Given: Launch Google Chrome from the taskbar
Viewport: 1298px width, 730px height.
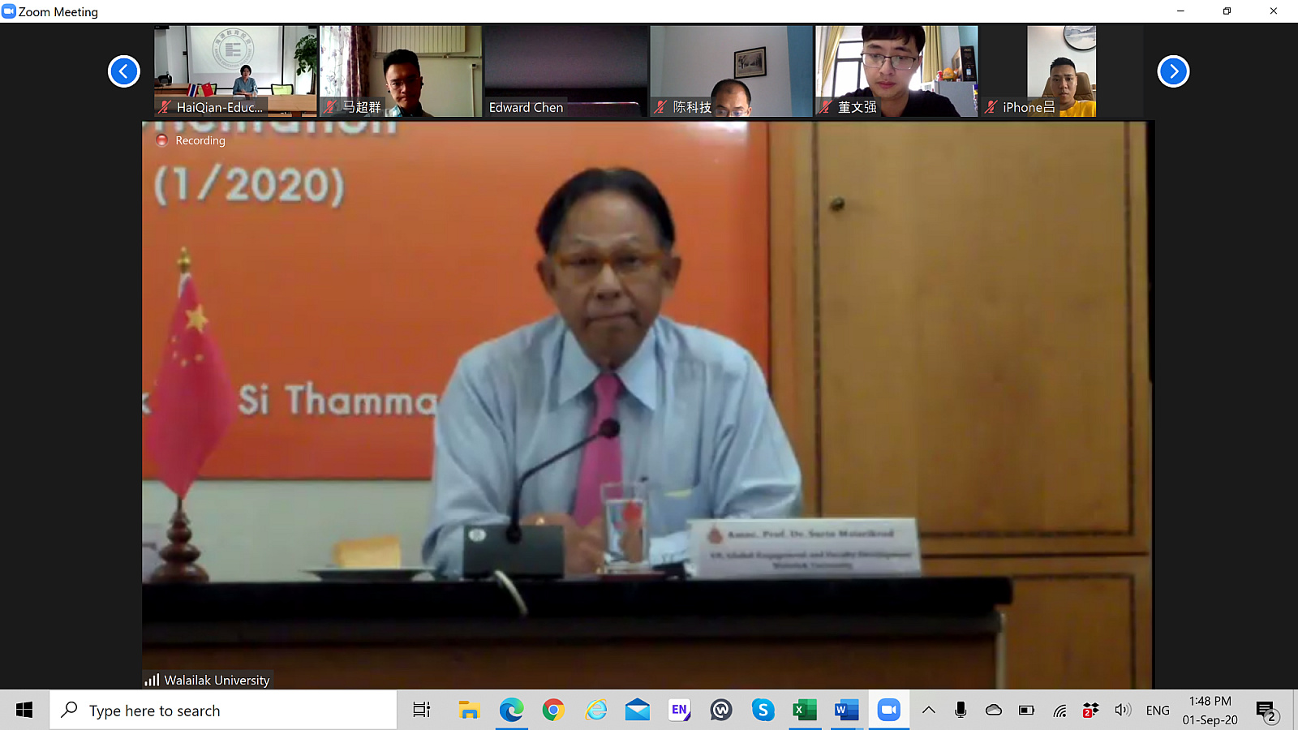Looking at the screenshot, I should [x=553, y=711].
